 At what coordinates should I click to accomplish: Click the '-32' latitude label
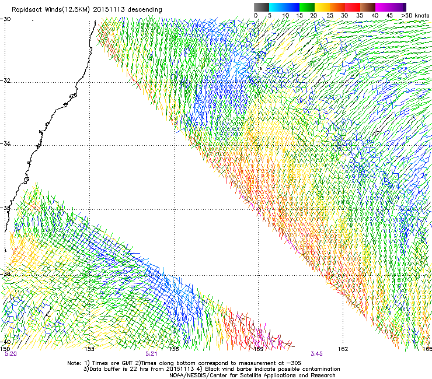(x=5, y=80)
